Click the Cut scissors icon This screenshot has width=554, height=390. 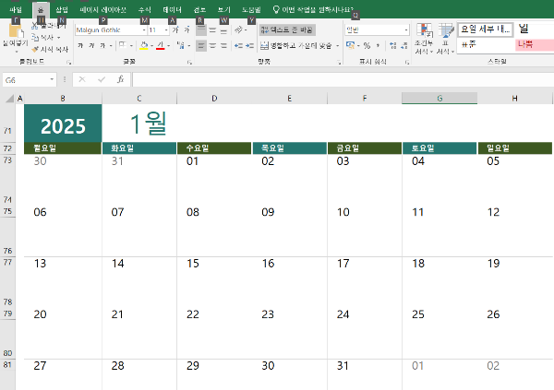tap(34, 26)
